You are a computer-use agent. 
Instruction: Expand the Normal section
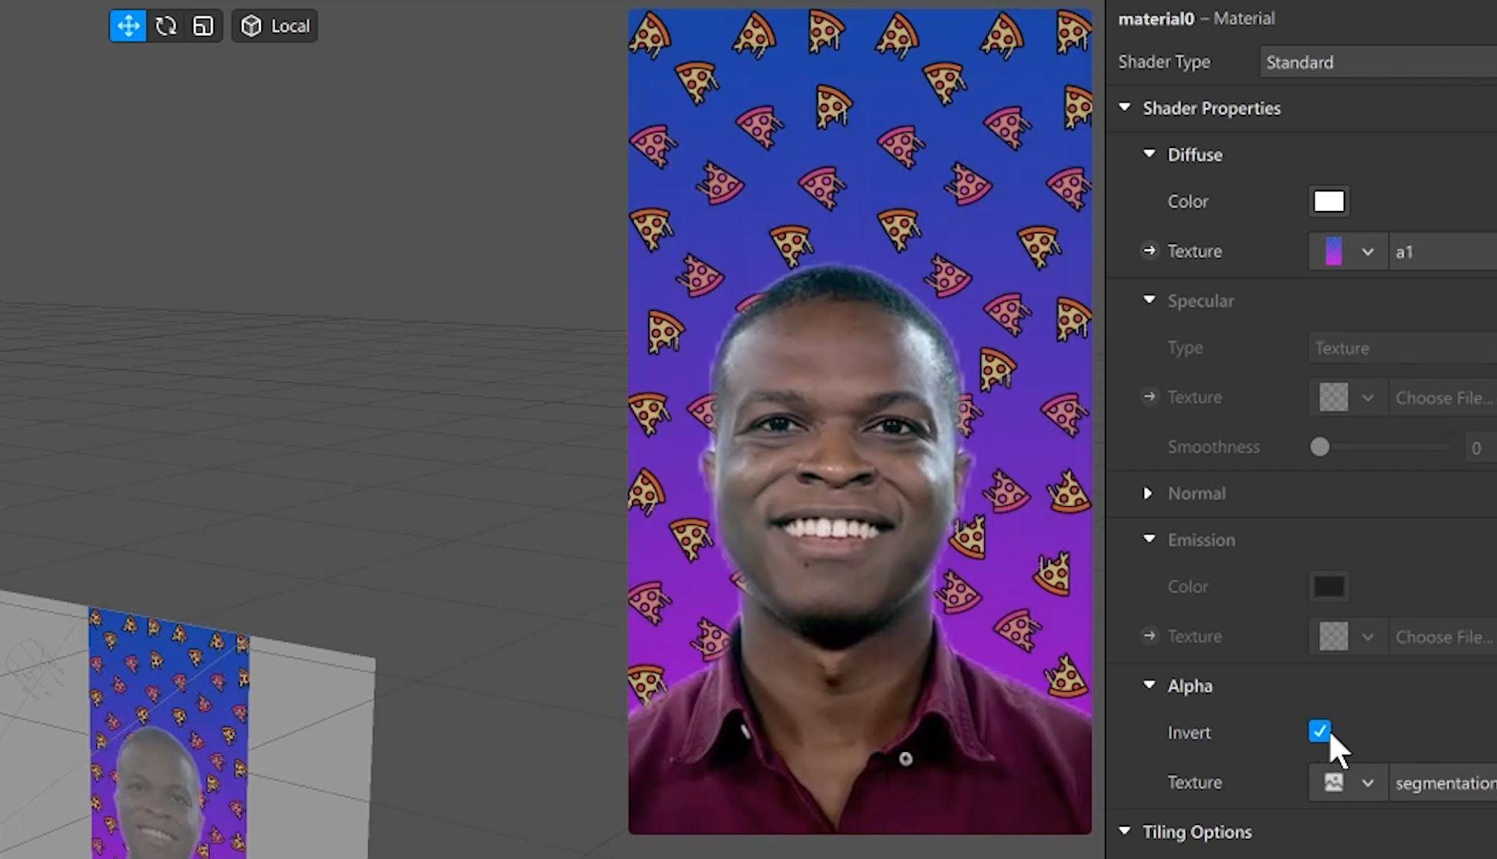1148,493
